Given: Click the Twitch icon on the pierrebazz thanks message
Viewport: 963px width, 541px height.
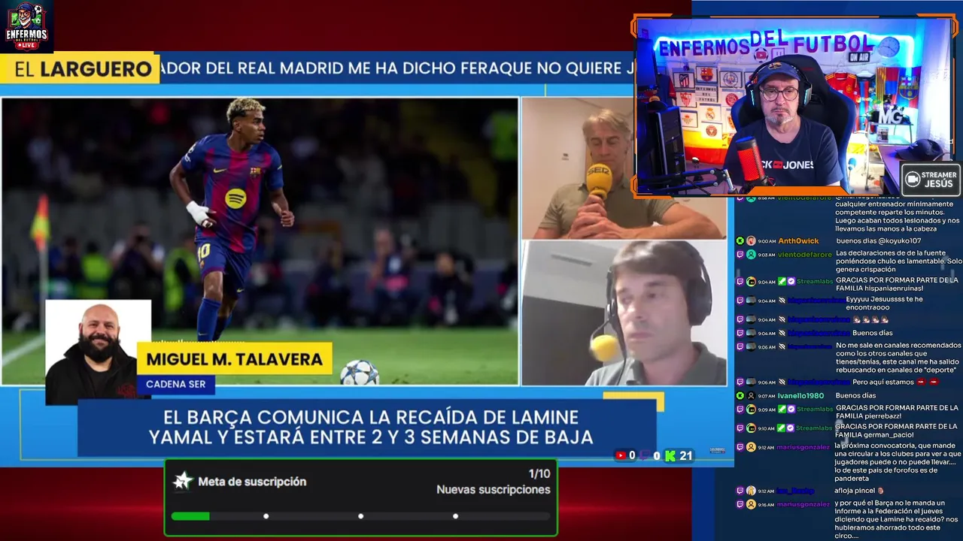Looking at the screenshot, I should (x=740, y=409).
